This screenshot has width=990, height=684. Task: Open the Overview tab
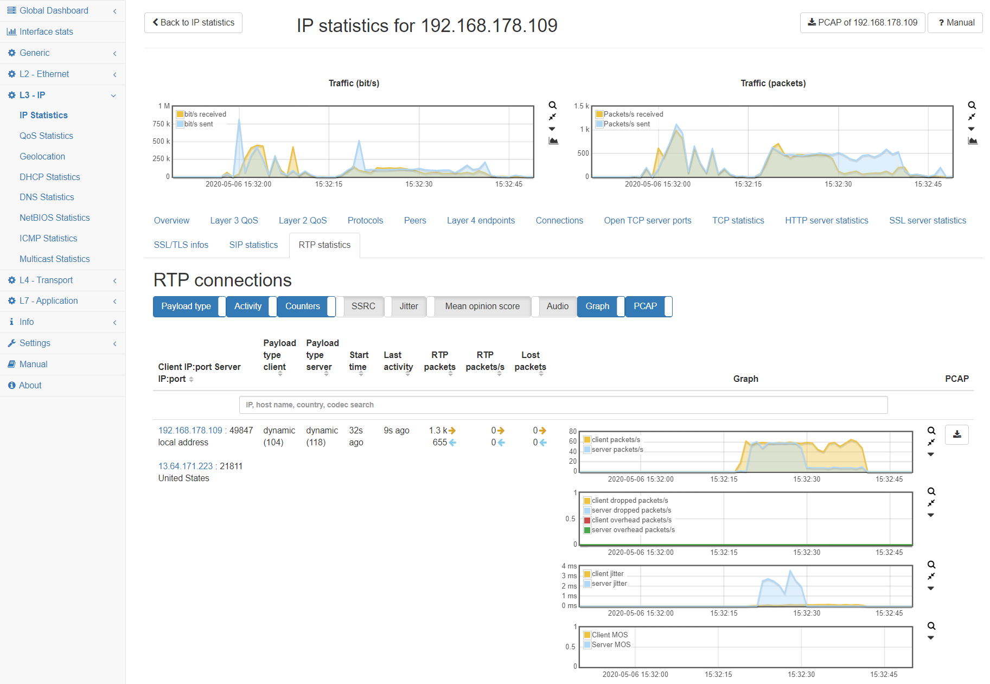171,220
